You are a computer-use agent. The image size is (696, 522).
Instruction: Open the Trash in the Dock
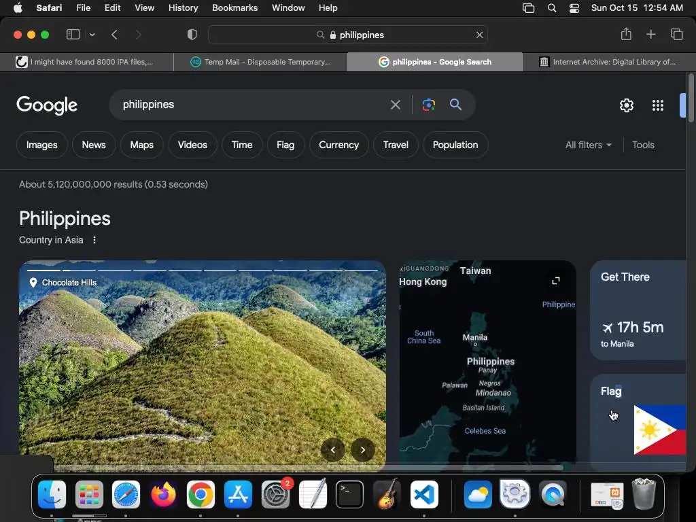(644, 493)
